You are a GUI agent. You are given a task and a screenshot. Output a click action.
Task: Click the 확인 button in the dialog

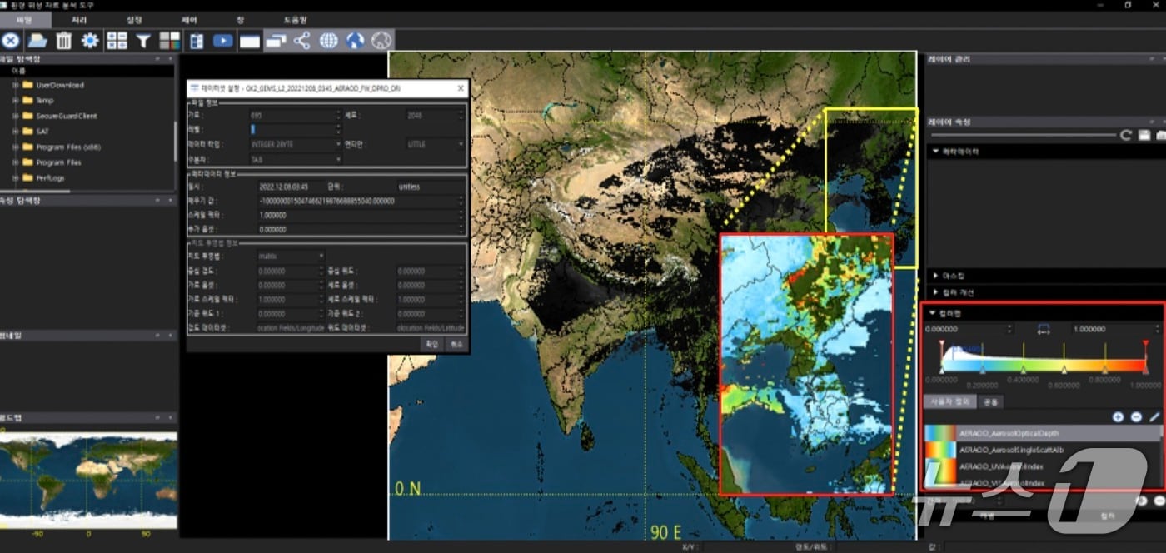click(431, 344)
